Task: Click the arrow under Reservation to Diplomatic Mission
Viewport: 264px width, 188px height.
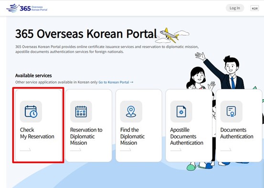Action: pyautogui.click(x=75, y=149)
